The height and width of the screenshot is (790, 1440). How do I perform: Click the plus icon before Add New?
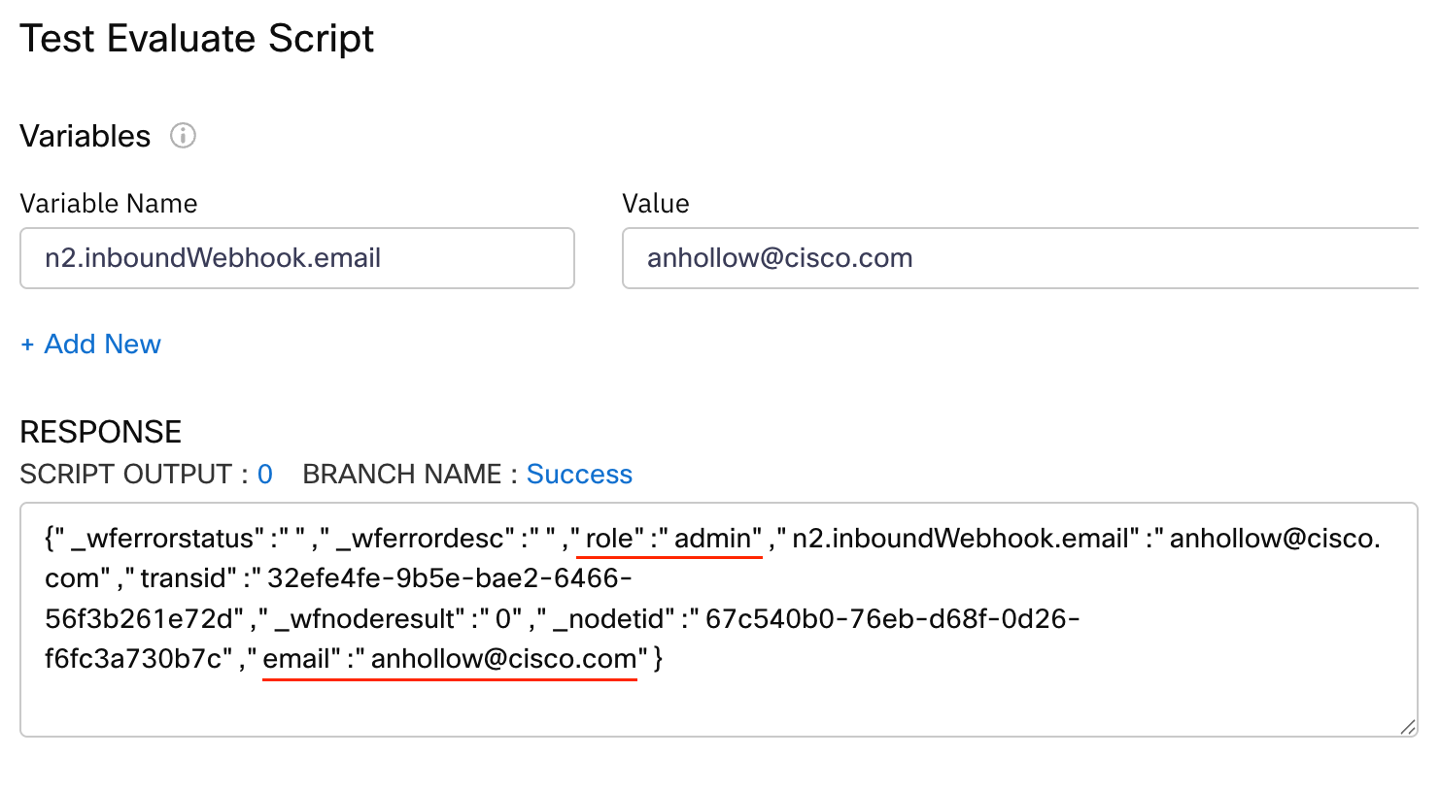point(27,345)
